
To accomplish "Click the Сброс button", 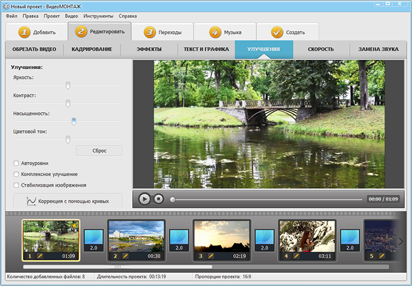I will (99, 150).
